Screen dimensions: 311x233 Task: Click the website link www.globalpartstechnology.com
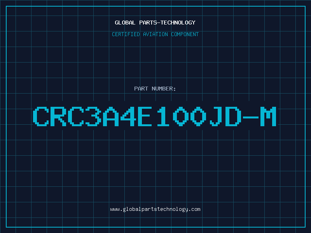[155, 209]
